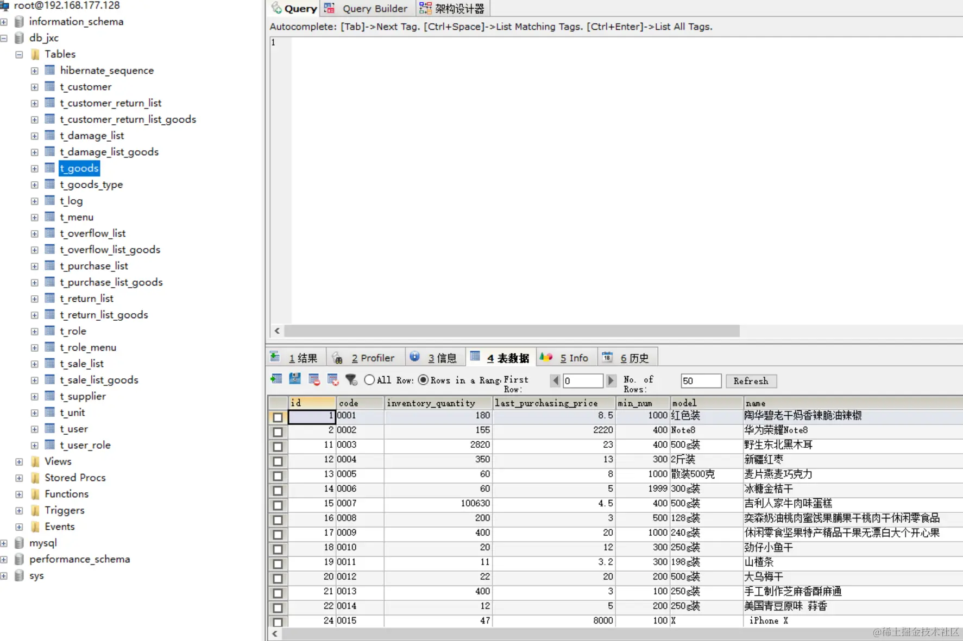Switch to the Query tab

point(294,8)
